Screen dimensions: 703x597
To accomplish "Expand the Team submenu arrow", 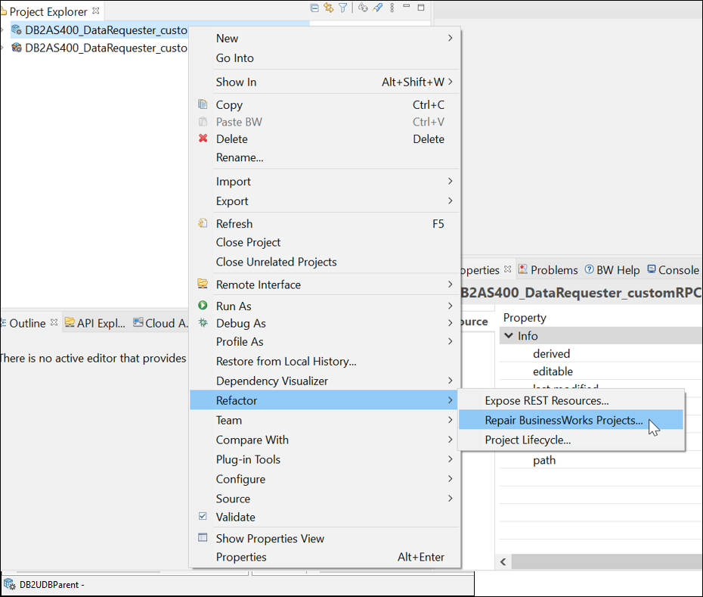I will tap(450, 420).
